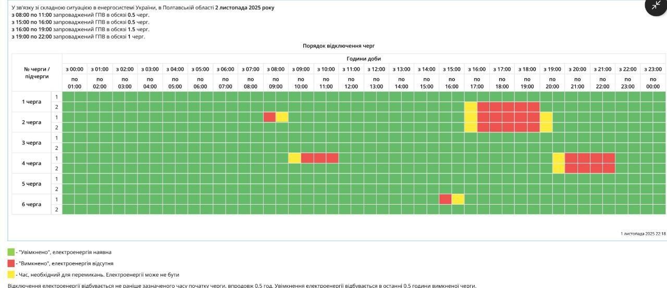667x288 pixels.
Task: Click the "№ черги / підчерги" header cell
Action: pyautogui.click(x=36, y=72)
